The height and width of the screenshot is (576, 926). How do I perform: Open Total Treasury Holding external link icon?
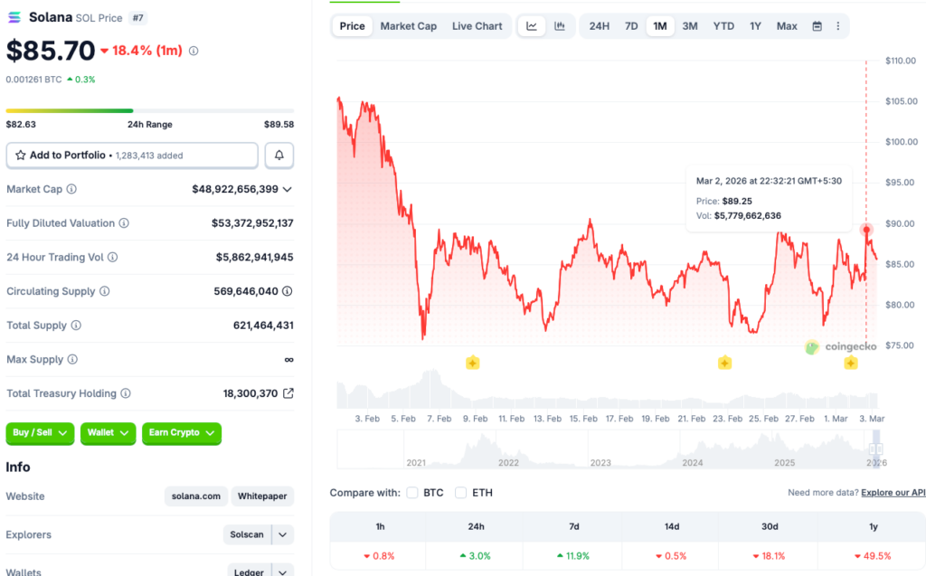[288, 393]
